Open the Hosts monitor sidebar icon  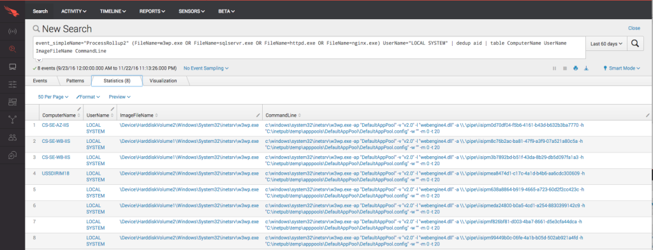point(13,67)
